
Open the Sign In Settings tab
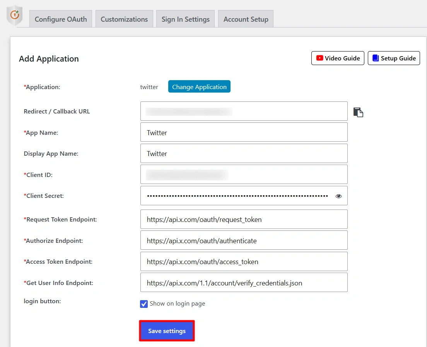pyautogui.click(x=185, y=19)
